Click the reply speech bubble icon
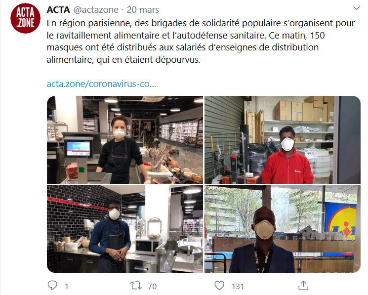The image size is (368, 295). click(52, 286)
